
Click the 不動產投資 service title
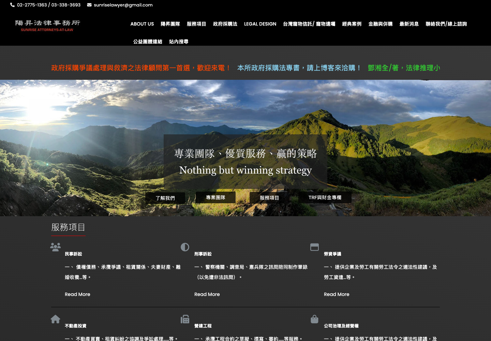(x=75, y=326)
